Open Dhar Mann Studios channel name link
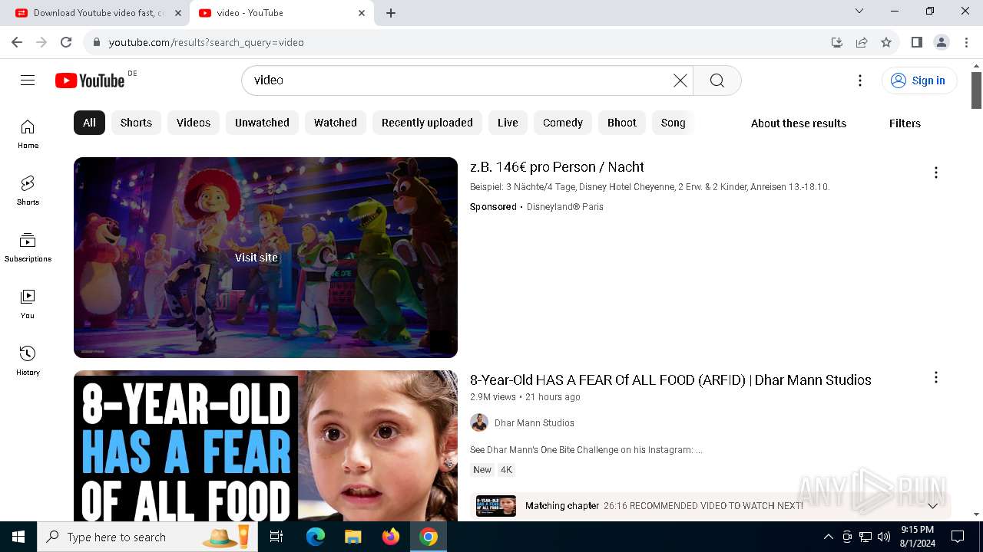This screenshot has height=552, width=983. coord(535,423)
